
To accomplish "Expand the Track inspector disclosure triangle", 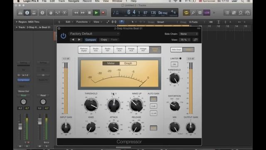I will [17, 27].
